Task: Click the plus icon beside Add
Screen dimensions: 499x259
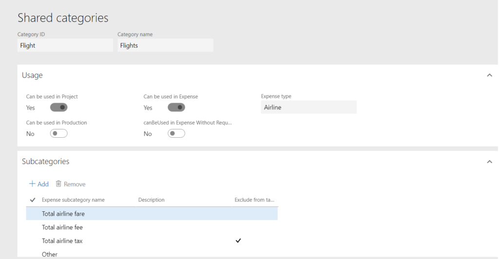Action: point(32,184)
